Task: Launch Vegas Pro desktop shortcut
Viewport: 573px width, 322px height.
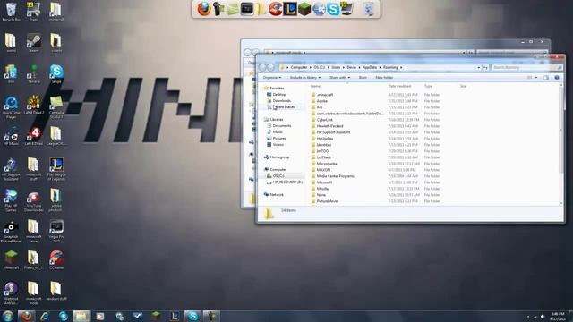Action: click(56, 232)
